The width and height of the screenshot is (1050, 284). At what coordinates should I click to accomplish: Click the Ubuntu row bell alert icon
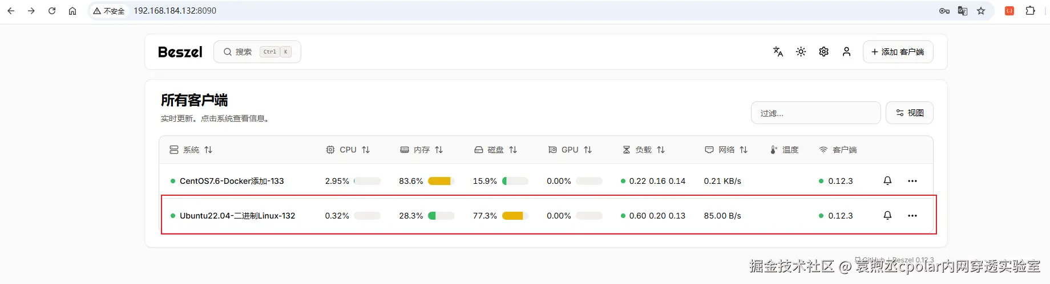[887, 216]
